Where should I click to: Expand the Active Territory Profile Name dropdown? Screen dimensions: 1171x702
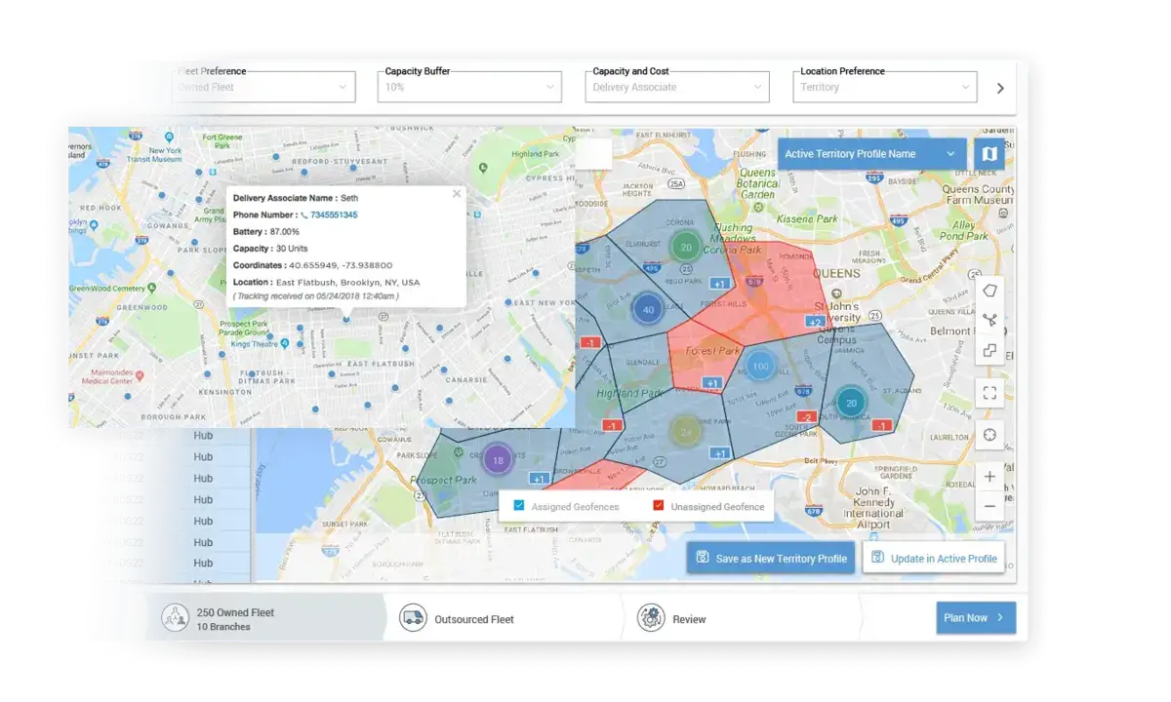tap(871, 154)
